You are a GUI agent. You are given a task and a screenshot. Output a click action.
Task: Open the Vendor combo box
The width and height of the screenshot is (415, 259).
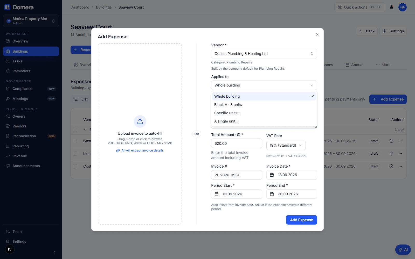[x=264, y=54]
